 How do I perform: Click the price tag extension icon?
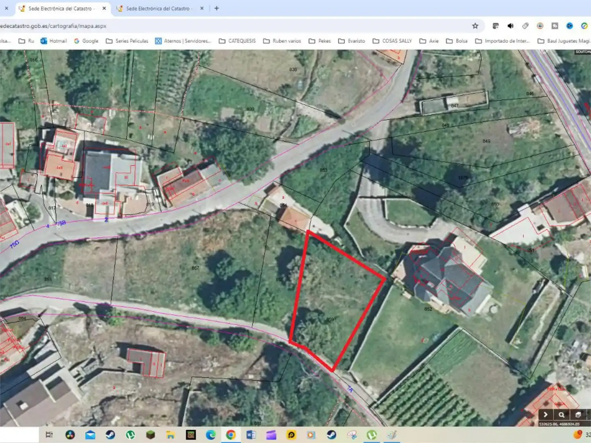525,26
